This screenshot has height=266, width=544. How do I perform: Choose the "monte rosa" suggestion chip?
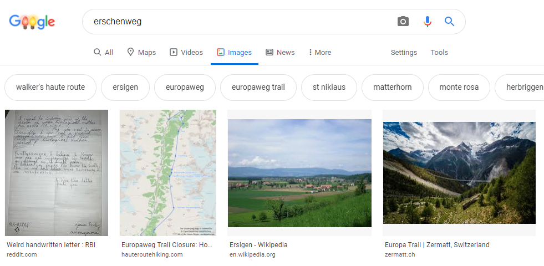(459, 88)
